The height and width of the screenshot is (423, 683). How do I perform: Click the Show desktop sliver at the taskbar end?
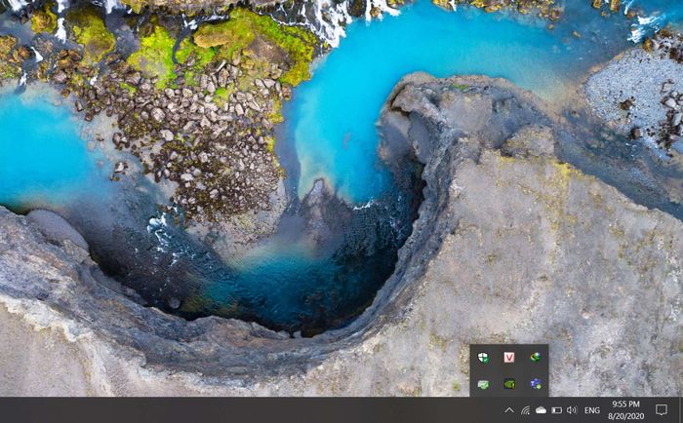tap(681, 410)
